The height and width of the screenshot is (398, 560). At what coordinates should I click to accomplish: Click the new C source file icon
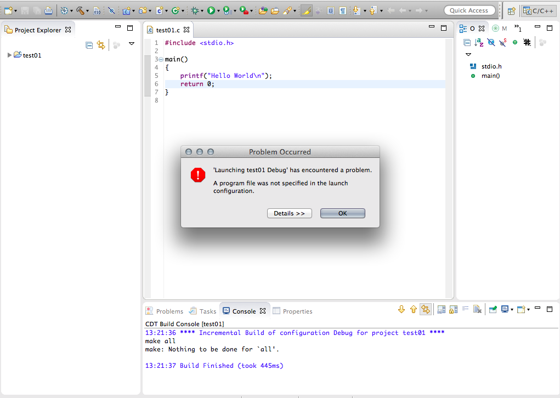point(159,11)
